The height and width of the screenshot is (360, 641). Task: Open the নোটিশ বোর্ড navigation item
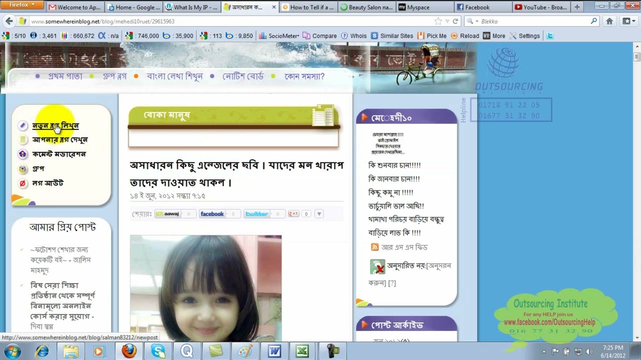tap(243, 76)
